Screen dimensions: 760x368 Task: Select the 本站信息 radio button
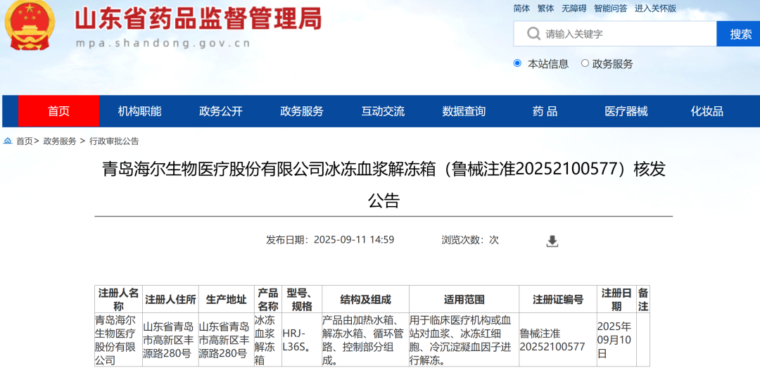(517, 63)
